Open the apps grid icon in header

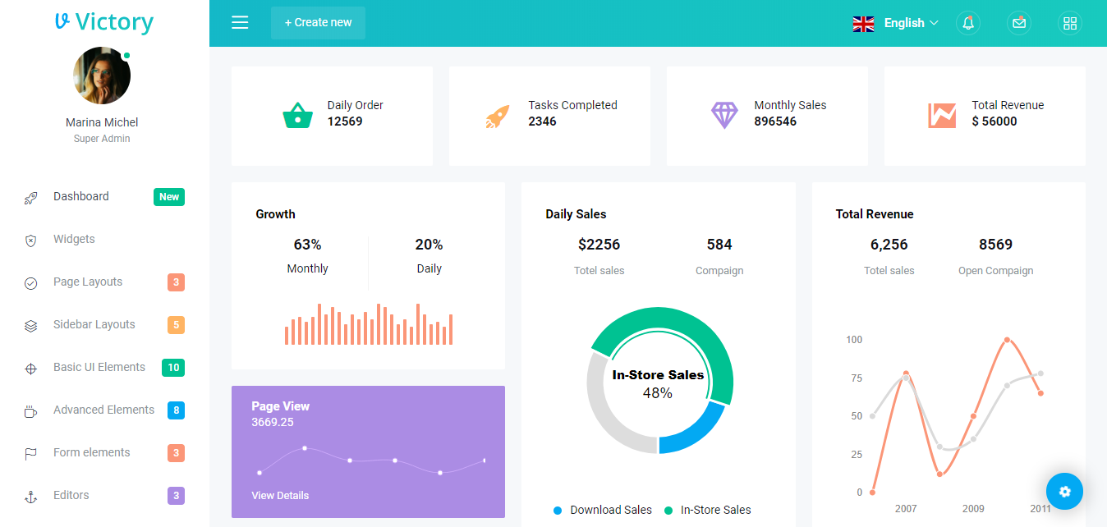point(1070,22)
